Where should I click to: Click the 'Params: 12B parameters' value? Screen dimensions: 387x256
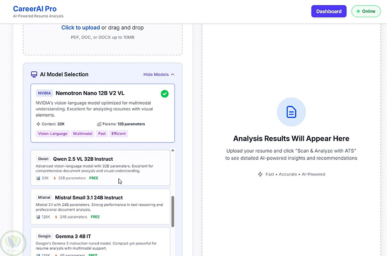124,124
